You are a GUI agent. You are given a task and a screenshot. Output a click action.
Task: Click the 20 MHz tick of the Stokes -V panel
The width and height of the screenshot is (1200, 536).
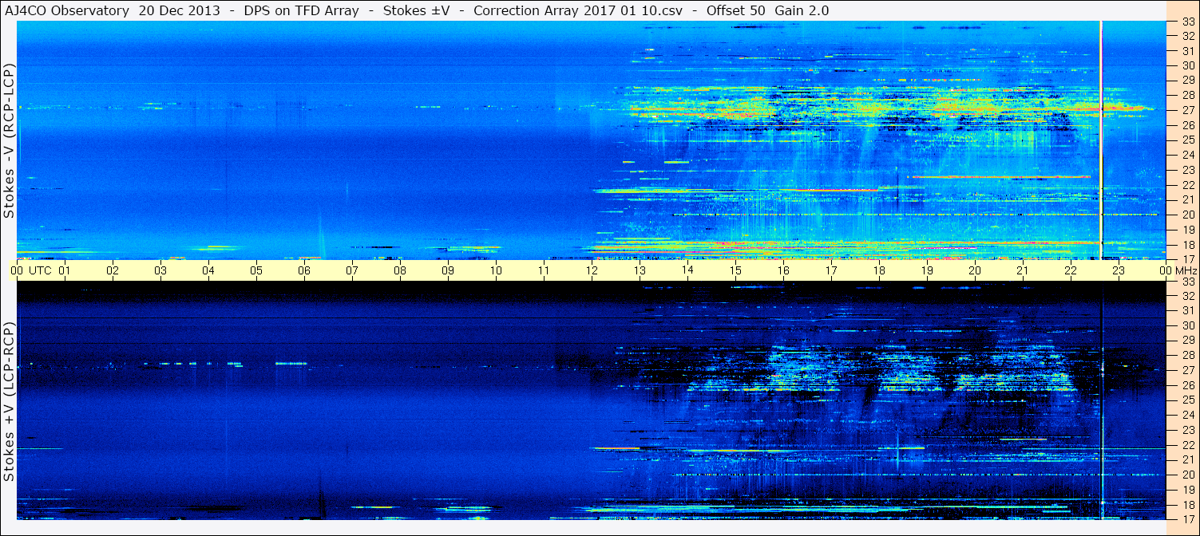point(1187,215)
